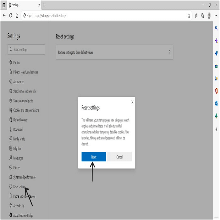Open the Favorites icon in toolbar

(x=196, y=16)
